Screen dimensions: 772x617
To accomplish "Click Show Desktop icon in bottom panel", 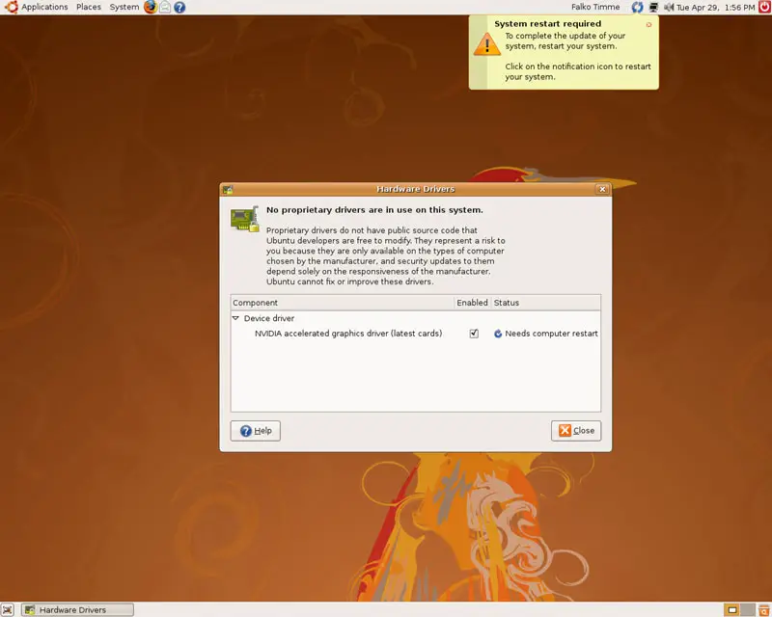I will pos(8,609).
